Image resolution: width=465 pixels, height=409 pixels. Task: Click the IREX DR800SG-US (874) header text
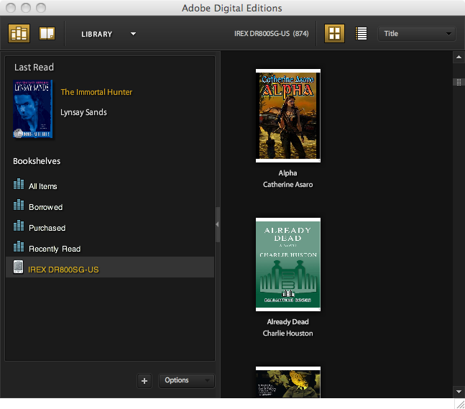(x=272, y=34)
